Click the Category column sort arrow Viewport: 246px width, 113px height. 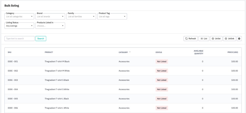(x=130, y=52)
